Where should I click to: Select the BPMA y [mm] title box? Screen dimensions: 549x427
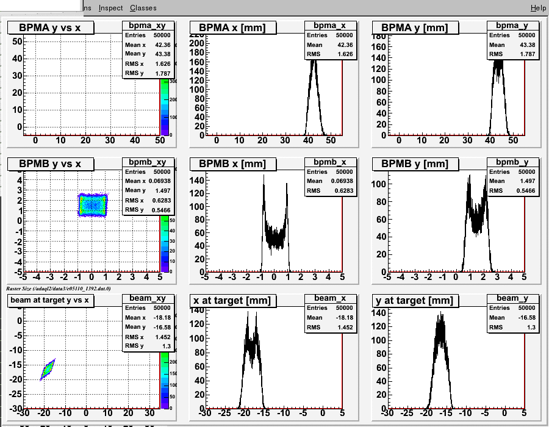click(415, 27)
